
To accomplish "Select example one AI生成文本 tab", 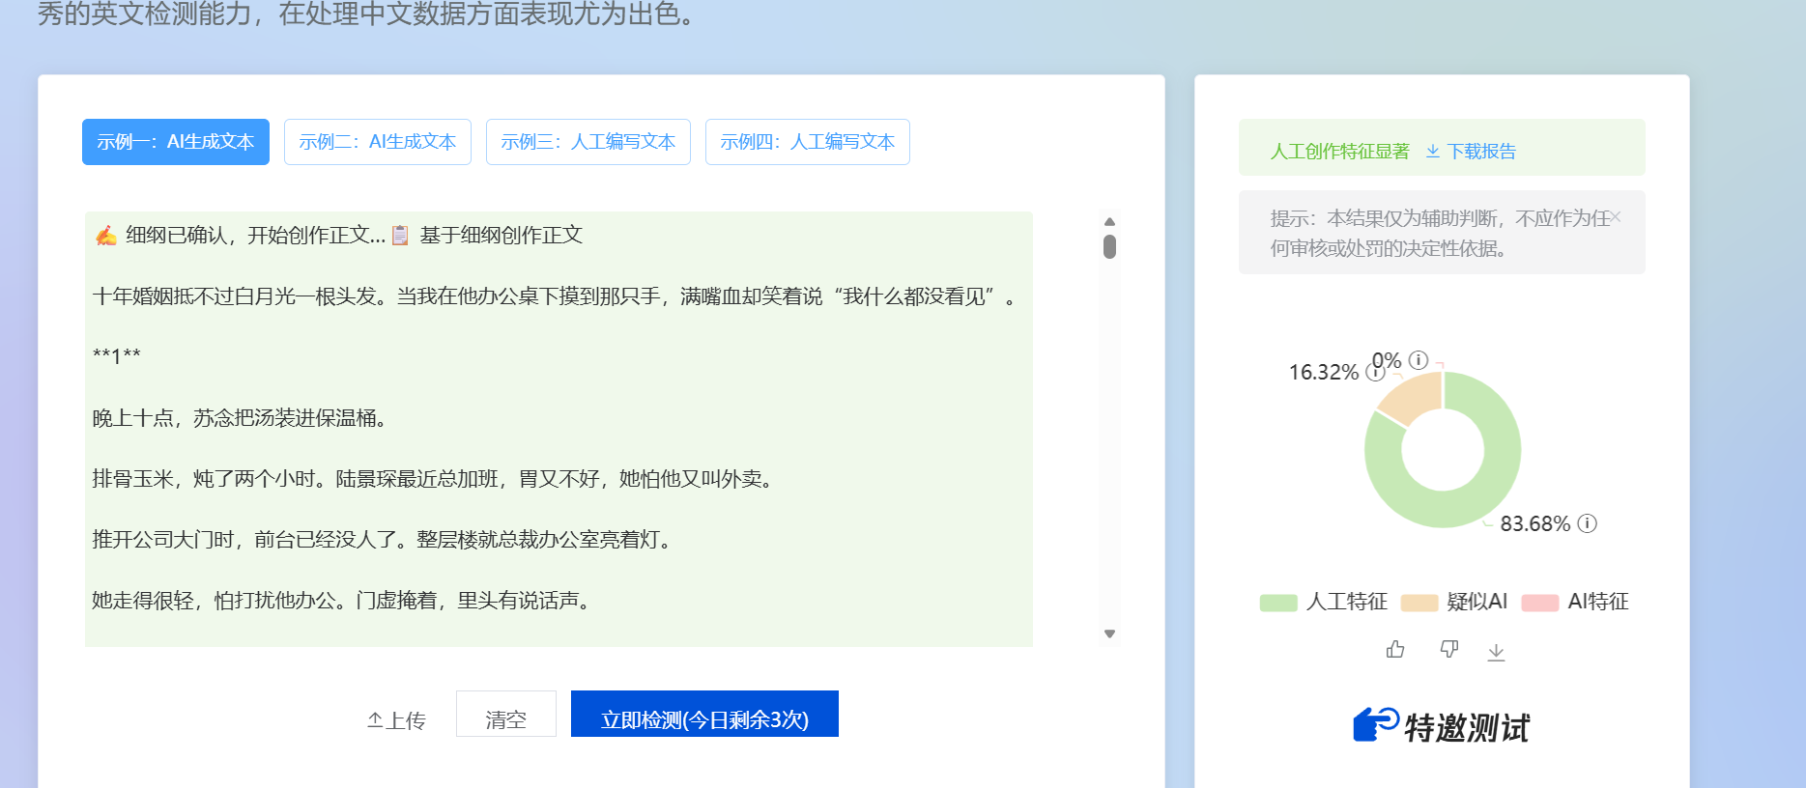I will [x=176, y=142].
